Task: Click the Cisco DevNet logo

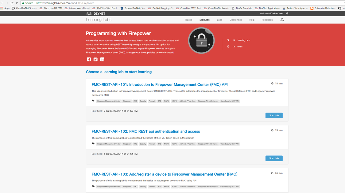Action: click(95, 13)
